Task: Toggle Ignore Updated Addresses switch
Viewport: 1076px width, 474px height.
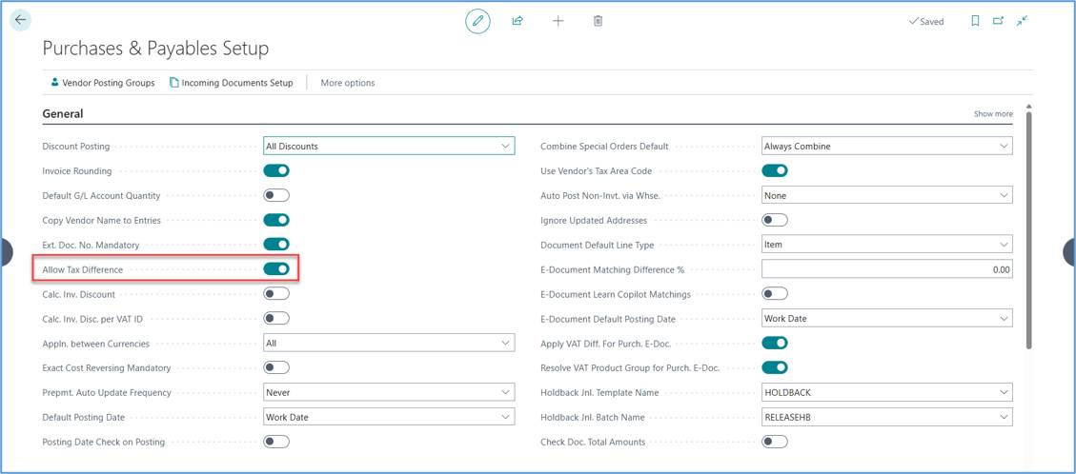Action: 775,220
